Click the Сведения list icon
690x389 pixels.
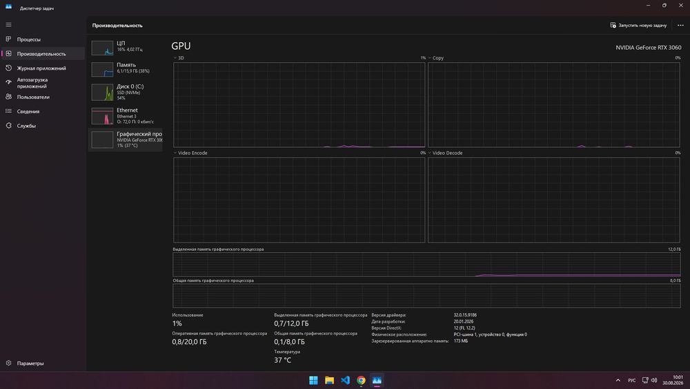click(x=8, y=111)
